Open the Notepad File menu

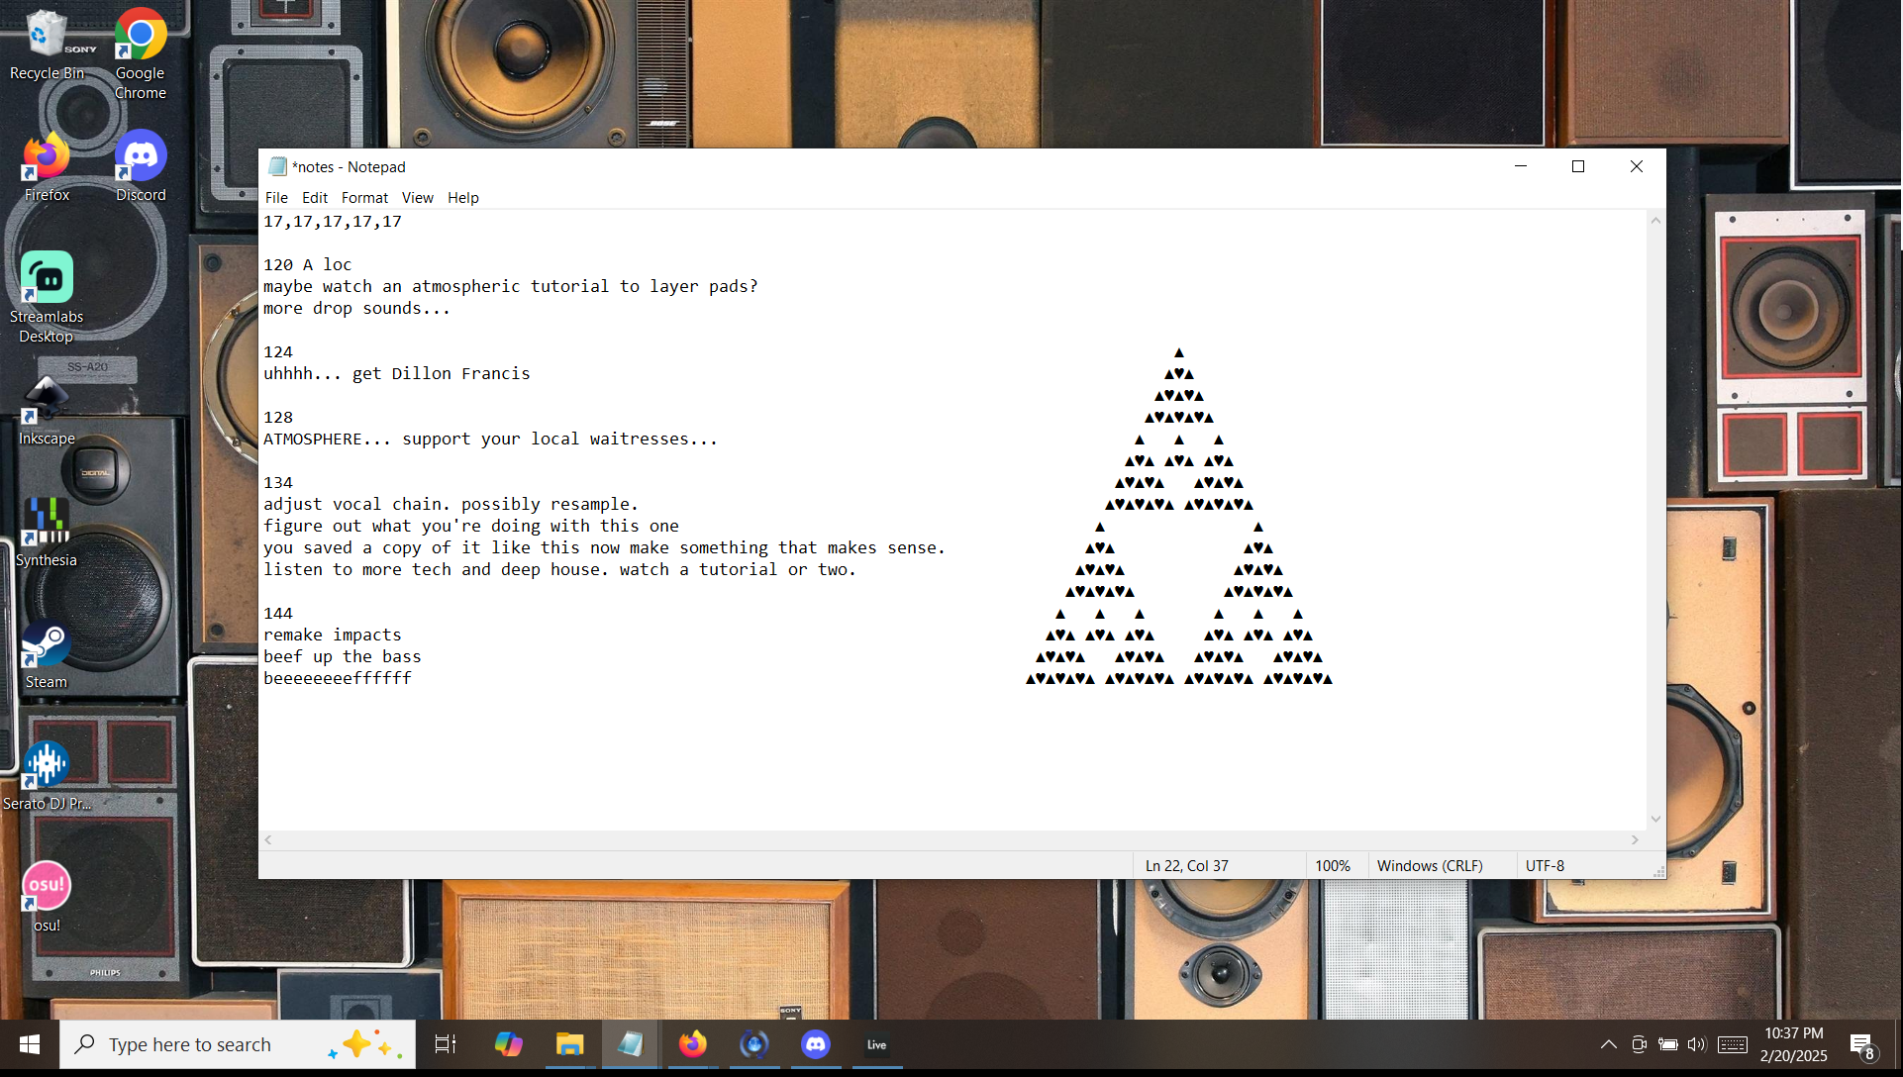(276, 198)
